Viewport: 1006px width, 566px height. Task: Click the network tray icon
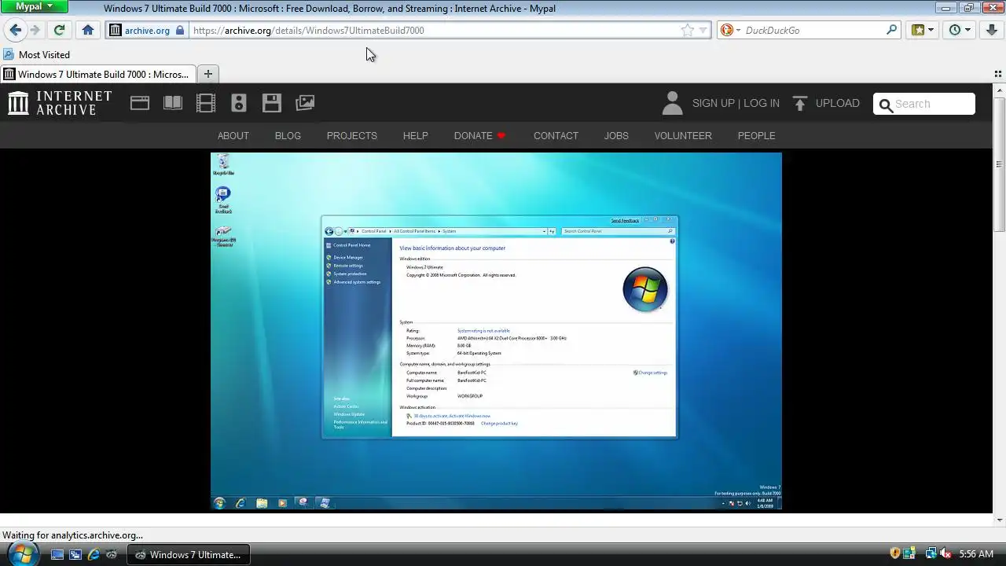[x=931, y=553]
